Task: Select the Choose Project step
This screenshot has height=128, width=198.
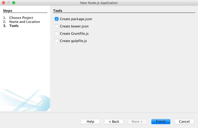Action: coord(21,18)
